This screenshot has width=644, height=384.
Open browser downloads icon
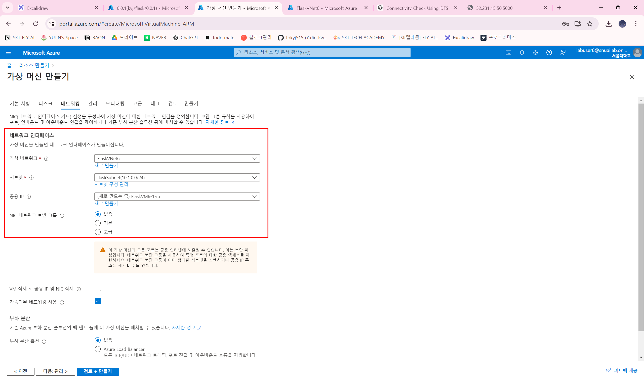609,24
